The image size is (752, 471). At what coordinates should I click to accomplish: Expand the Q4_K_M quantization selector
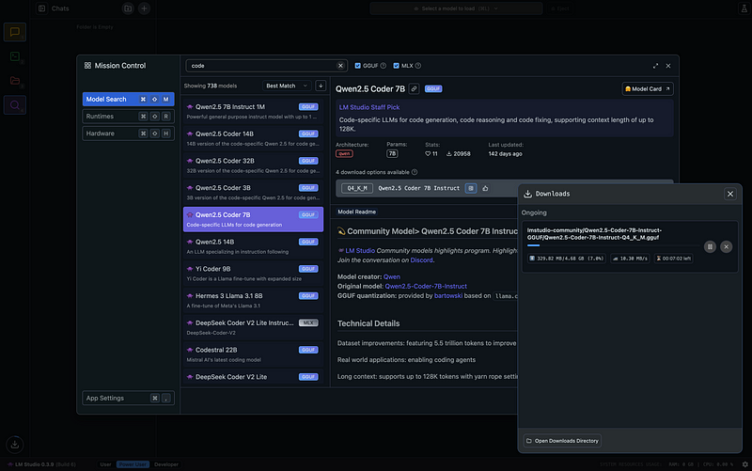(x=357, y=189)
